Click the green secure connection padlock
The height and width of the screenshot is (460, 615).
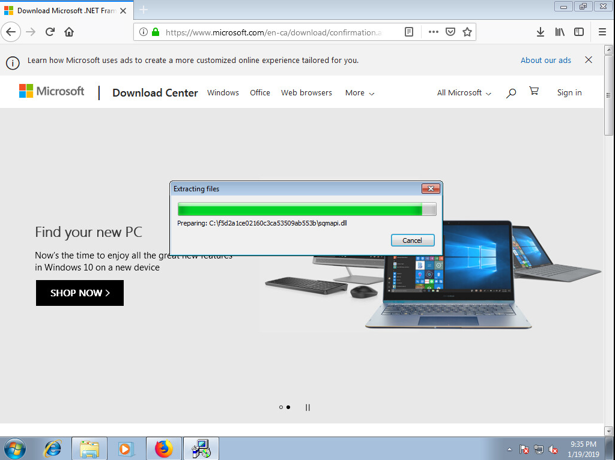[156, 32]
